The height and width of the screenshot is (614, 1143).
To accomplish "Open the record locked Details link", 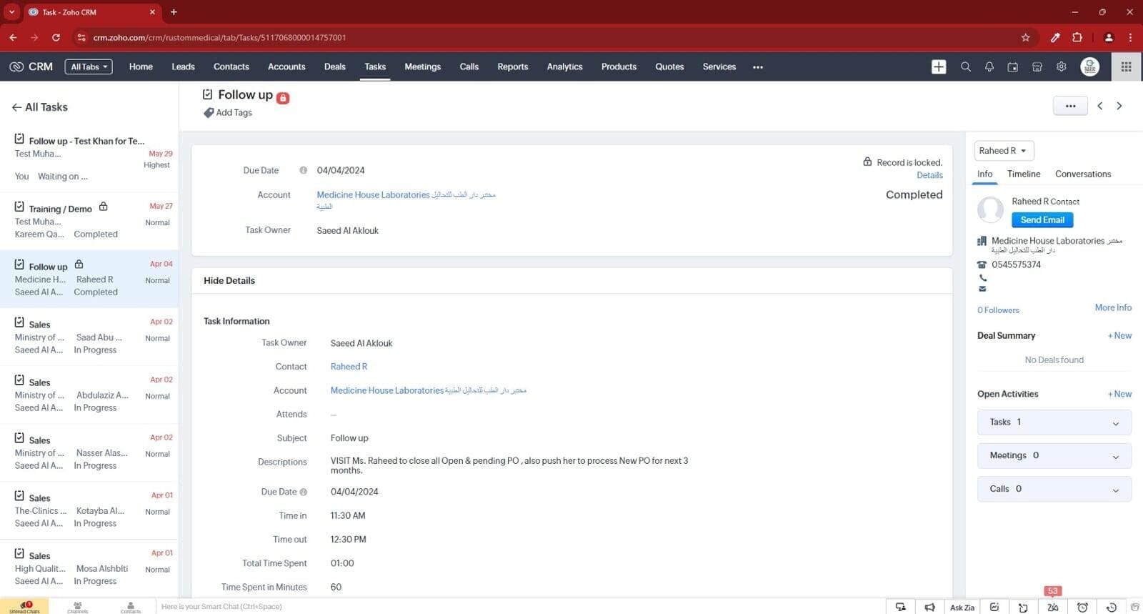I will coord(929,175).
